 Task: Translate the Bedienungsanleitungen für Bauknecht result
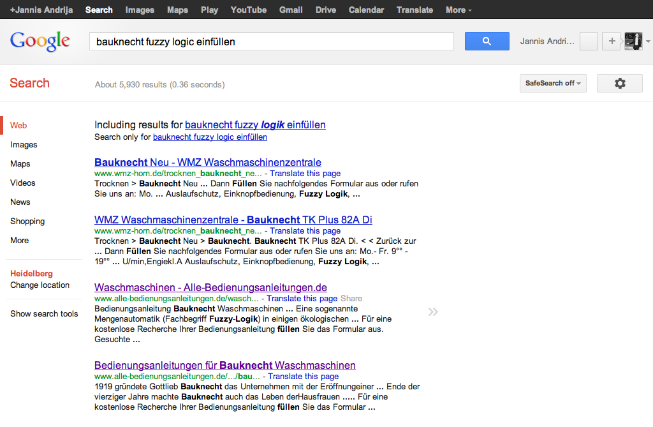tap(303, 377)
